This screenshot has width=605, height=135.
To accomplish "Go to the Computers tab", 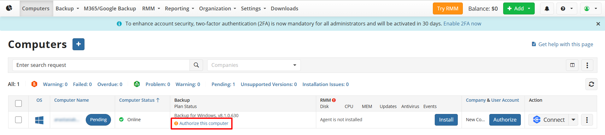I will coord(36,8).
